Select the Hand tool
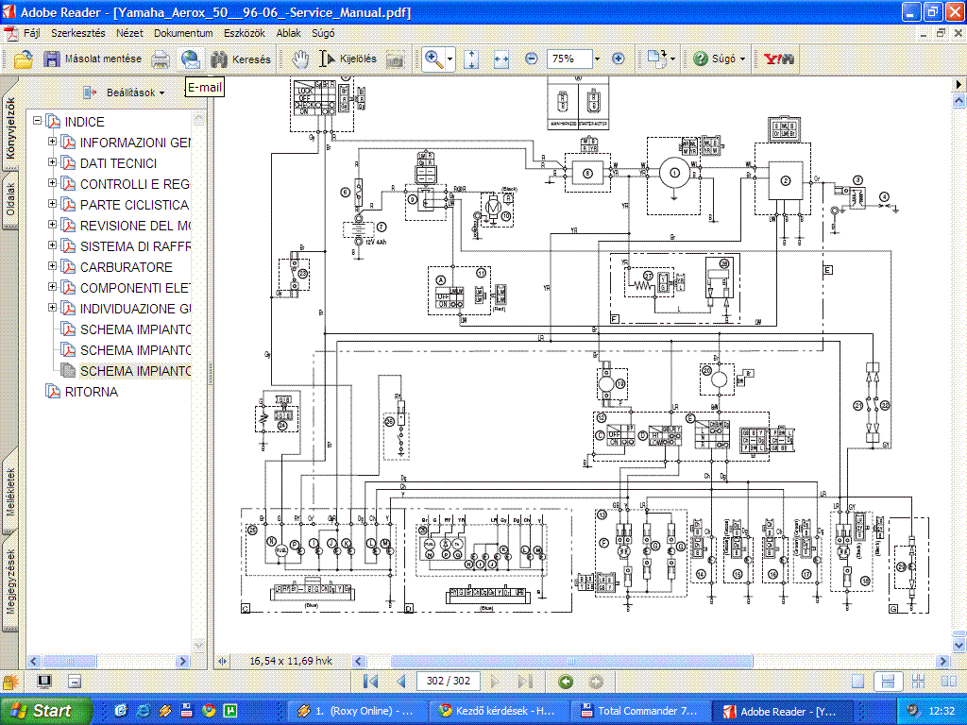 point(299,59)
